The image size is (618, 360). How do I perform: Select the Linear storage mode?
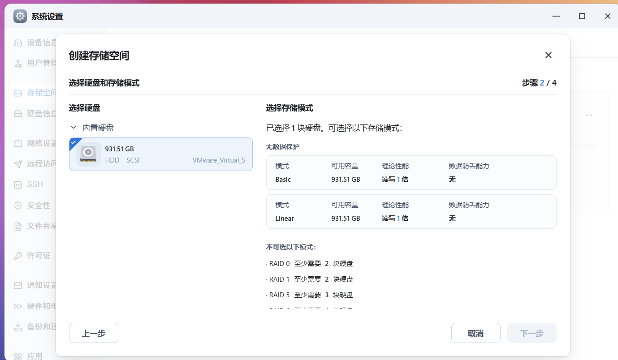point(411,212)
